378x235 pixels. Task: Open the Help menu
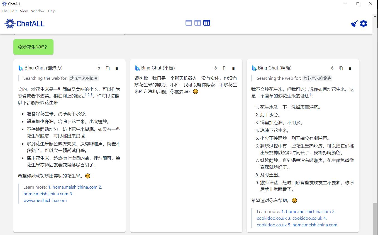52,11
